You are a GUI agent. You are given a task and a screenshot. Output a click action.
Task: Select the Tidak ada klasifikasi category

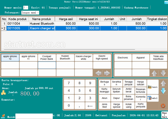pyautogui.click(x=158, y=58)
